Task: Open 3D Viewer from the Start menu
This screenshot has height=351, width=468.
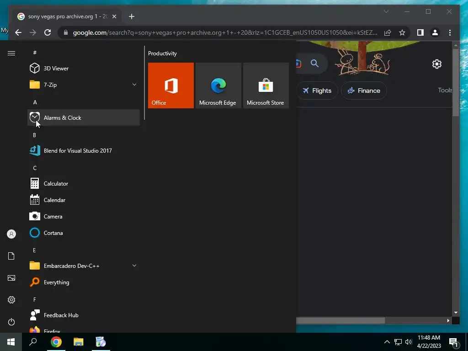Action: pos(84,69)
